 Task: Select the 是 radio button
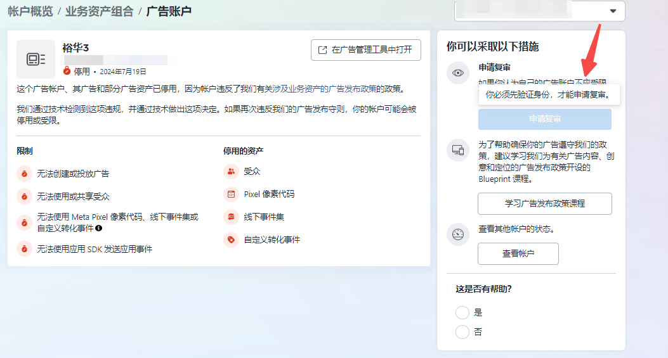(x=462, y=312)
